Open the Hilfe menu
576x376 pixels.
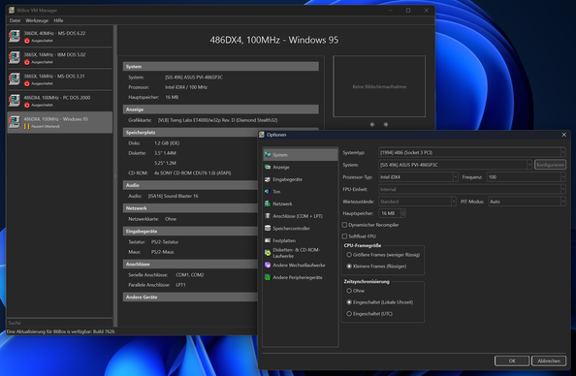click(58, 20)
